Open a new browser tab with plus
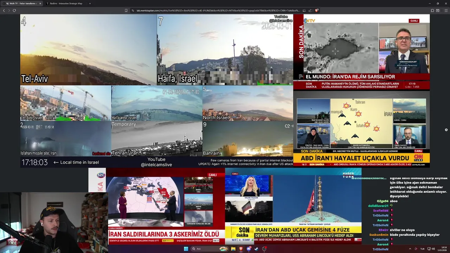This screenshot has height=253, width=450. [90, 4]
